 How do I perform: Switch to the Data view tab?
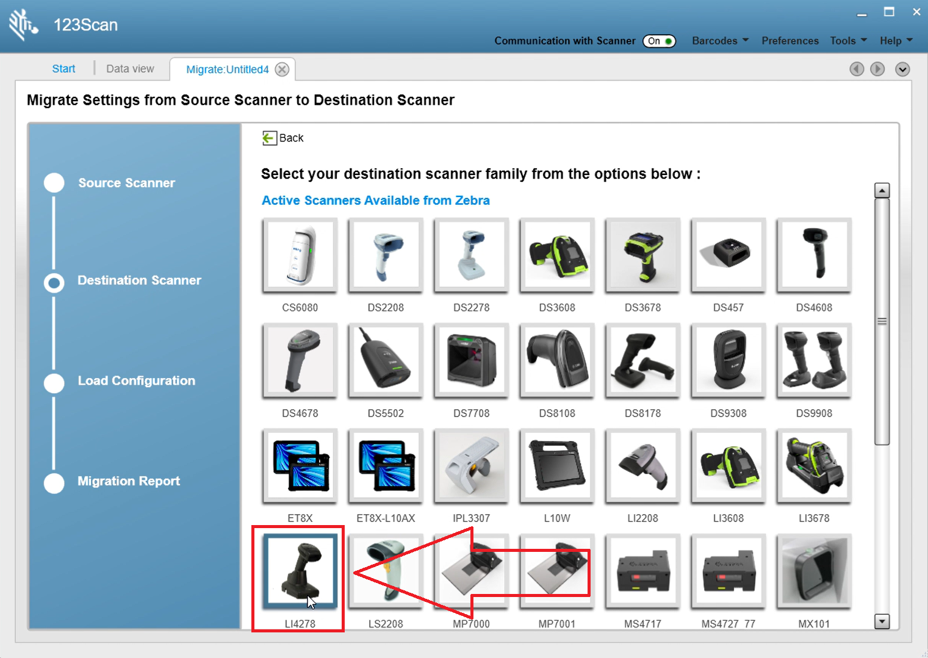(130, 69)
